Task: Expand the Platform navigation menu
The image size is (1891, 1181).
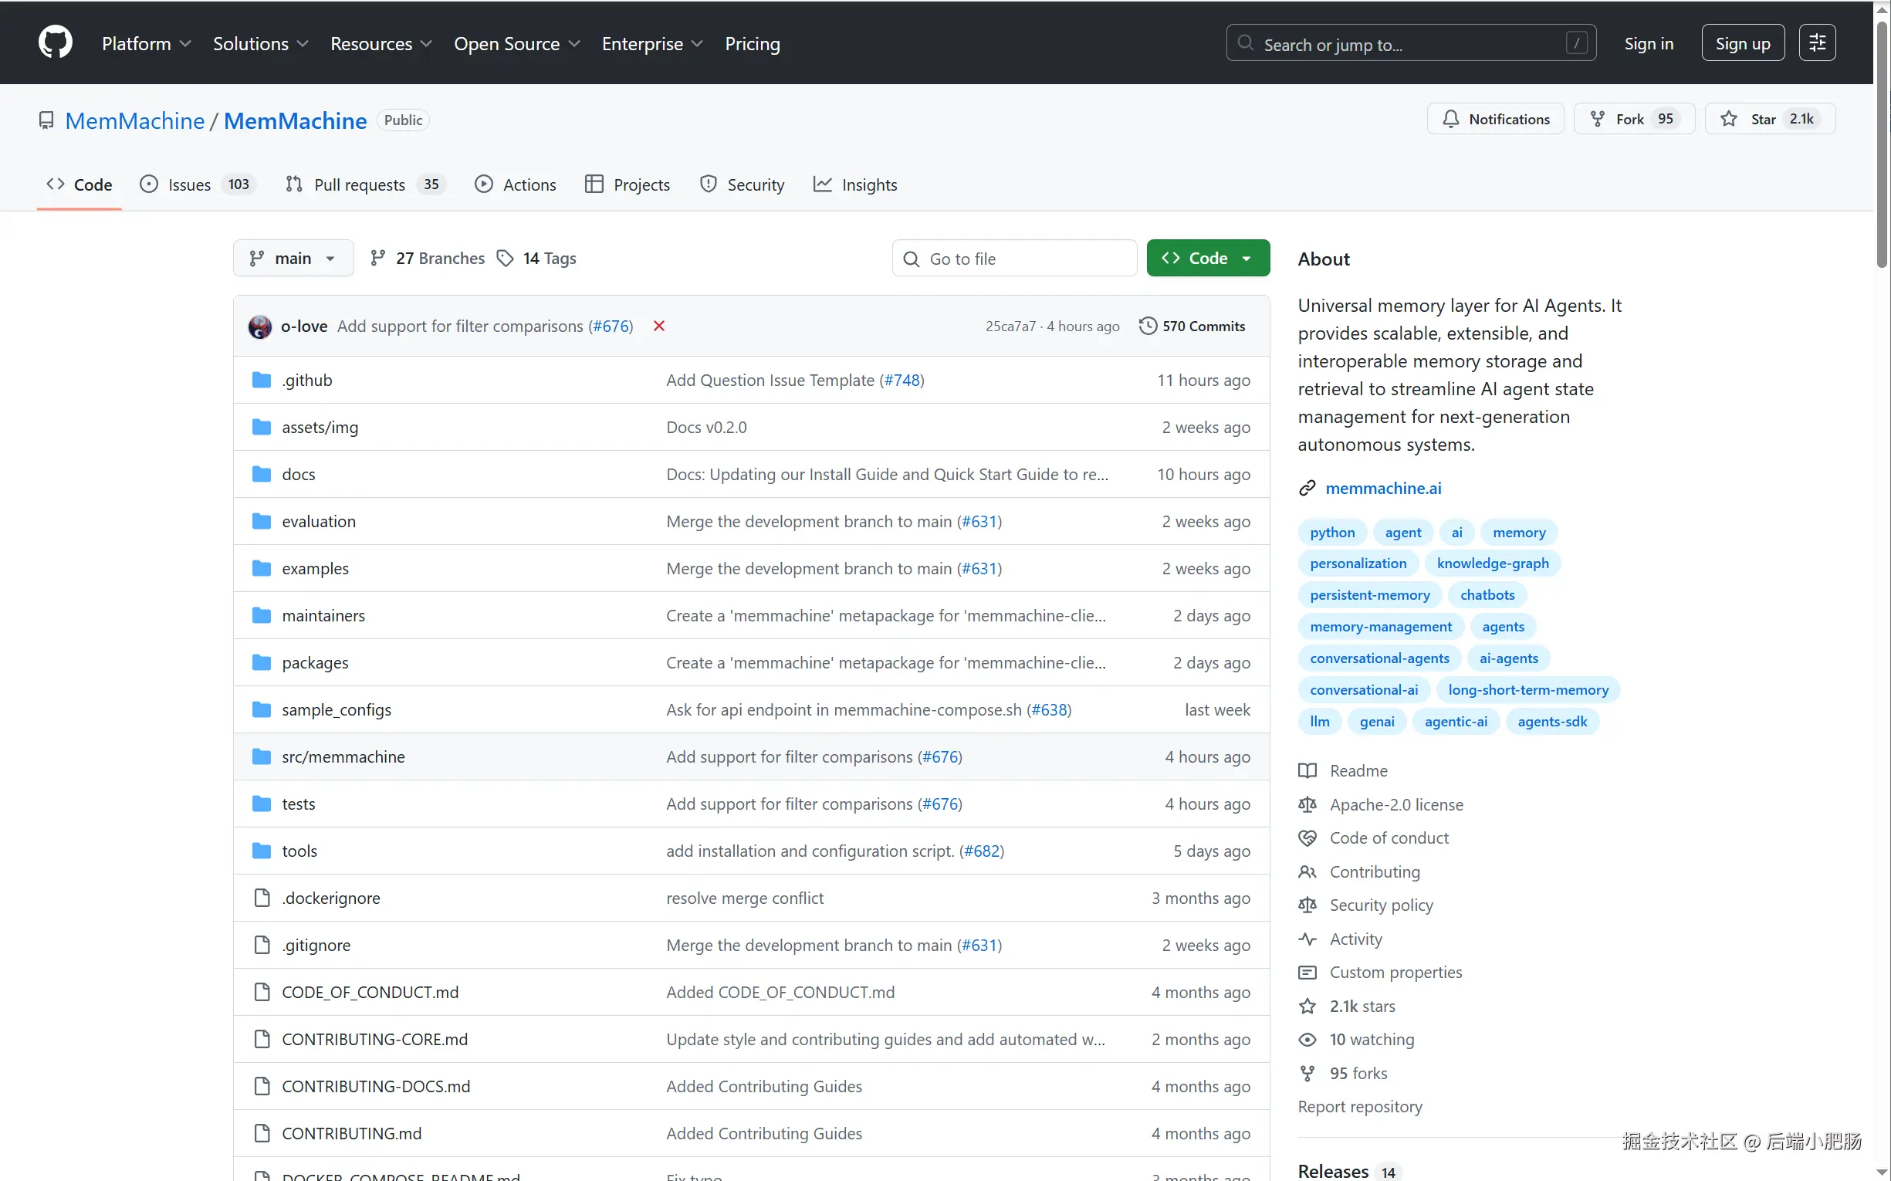Action: point(146,44)
